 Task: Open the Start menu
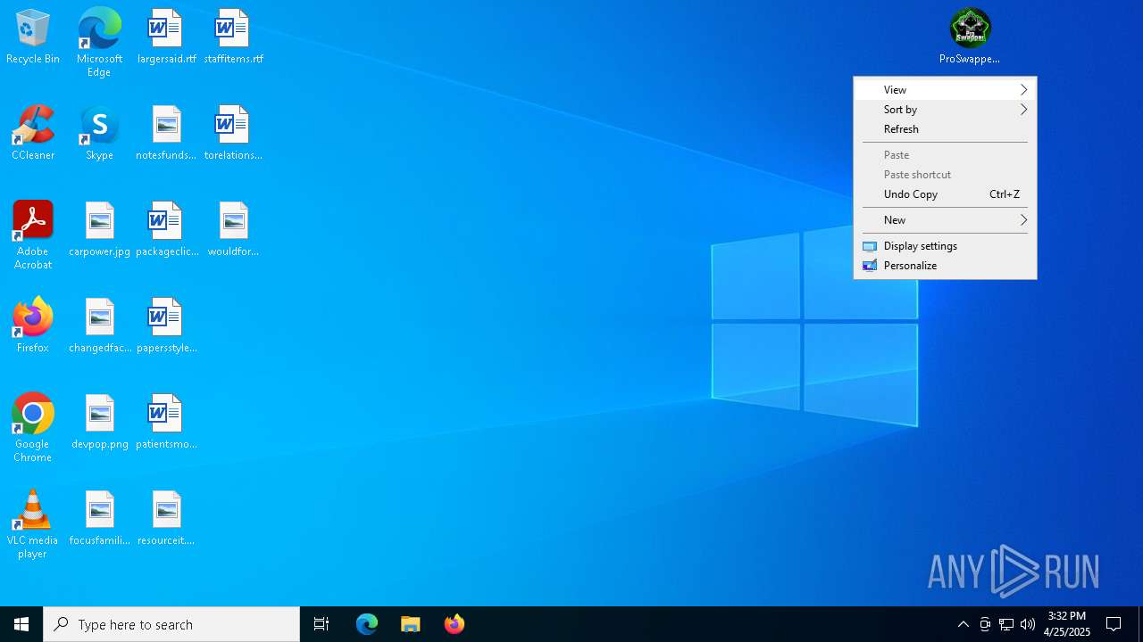(x=21, y=624)
